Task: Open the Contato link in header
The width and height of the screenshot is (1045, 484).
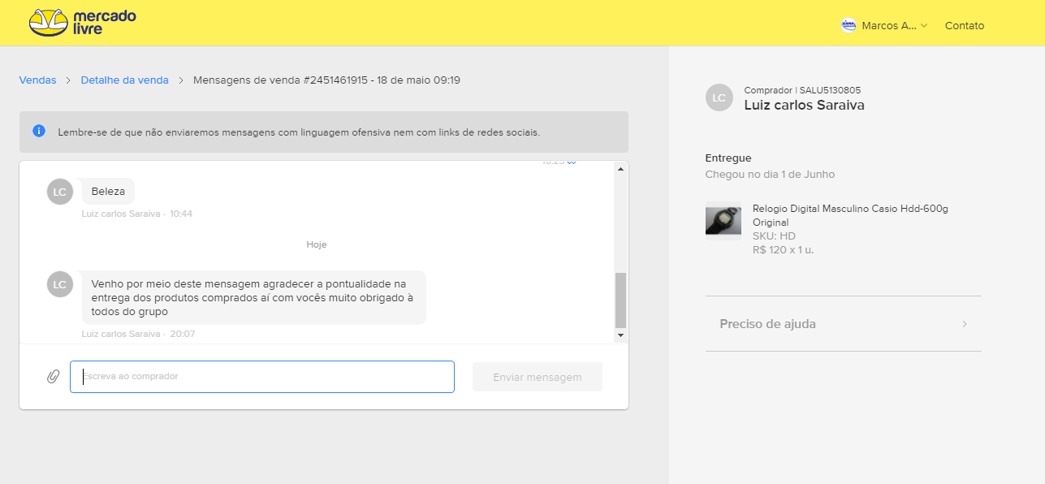Action: click(964, 26)
